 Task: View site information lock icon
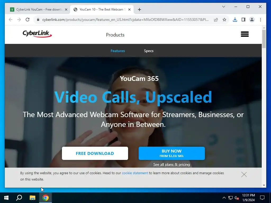click(38, 20)
